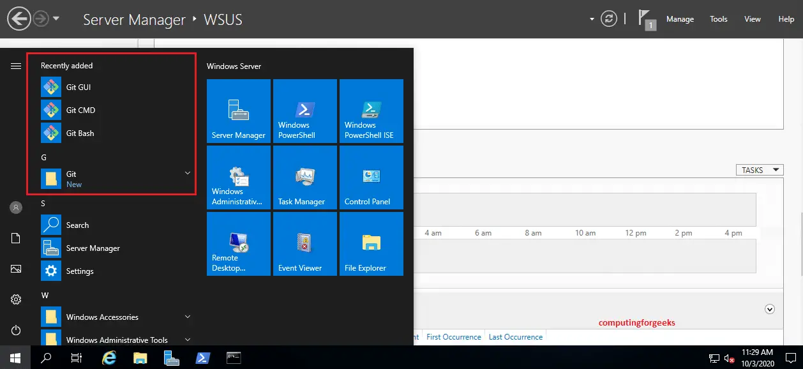Refresh Server Manager with the refresh button
The image size is (803, 369).
[608, 19]
